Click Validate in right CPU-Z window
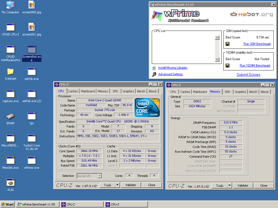 (243, 186)
